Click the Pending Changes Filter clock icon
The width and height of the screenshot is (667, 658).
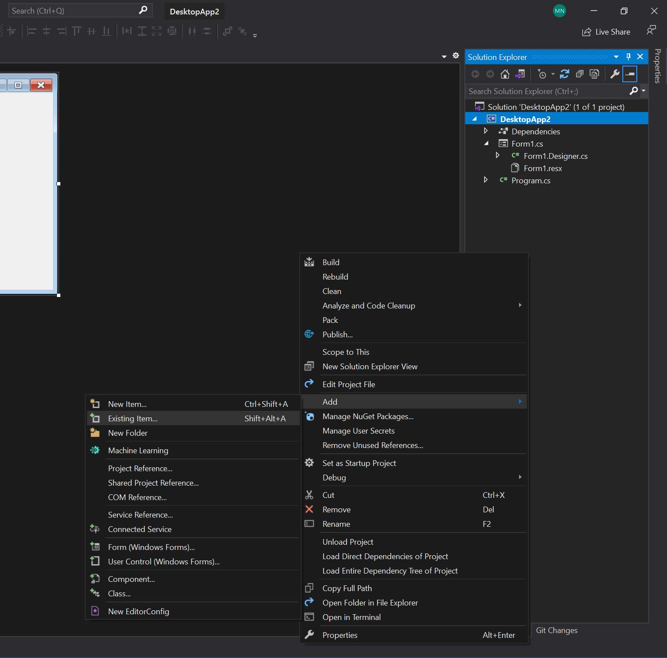click(x=542, y=74)
